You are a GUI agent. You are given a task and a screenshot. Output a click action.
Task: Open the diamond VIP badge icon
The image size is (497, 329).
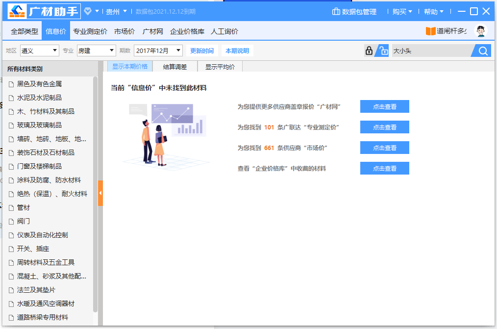tap(88, 11)
